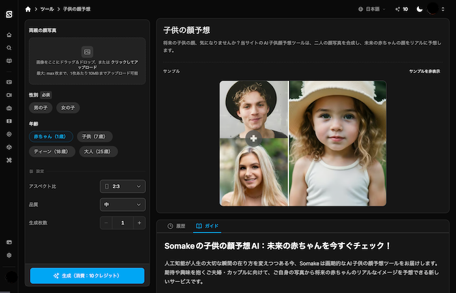Click the sidebar bottom user avatar
Screen dimensions: 456x293
click(12, 277)
